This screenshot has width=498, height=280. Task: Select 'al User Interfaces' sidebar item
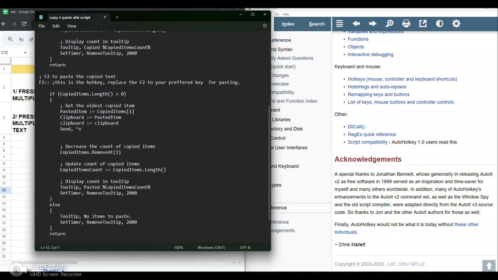tap(289, 148)
